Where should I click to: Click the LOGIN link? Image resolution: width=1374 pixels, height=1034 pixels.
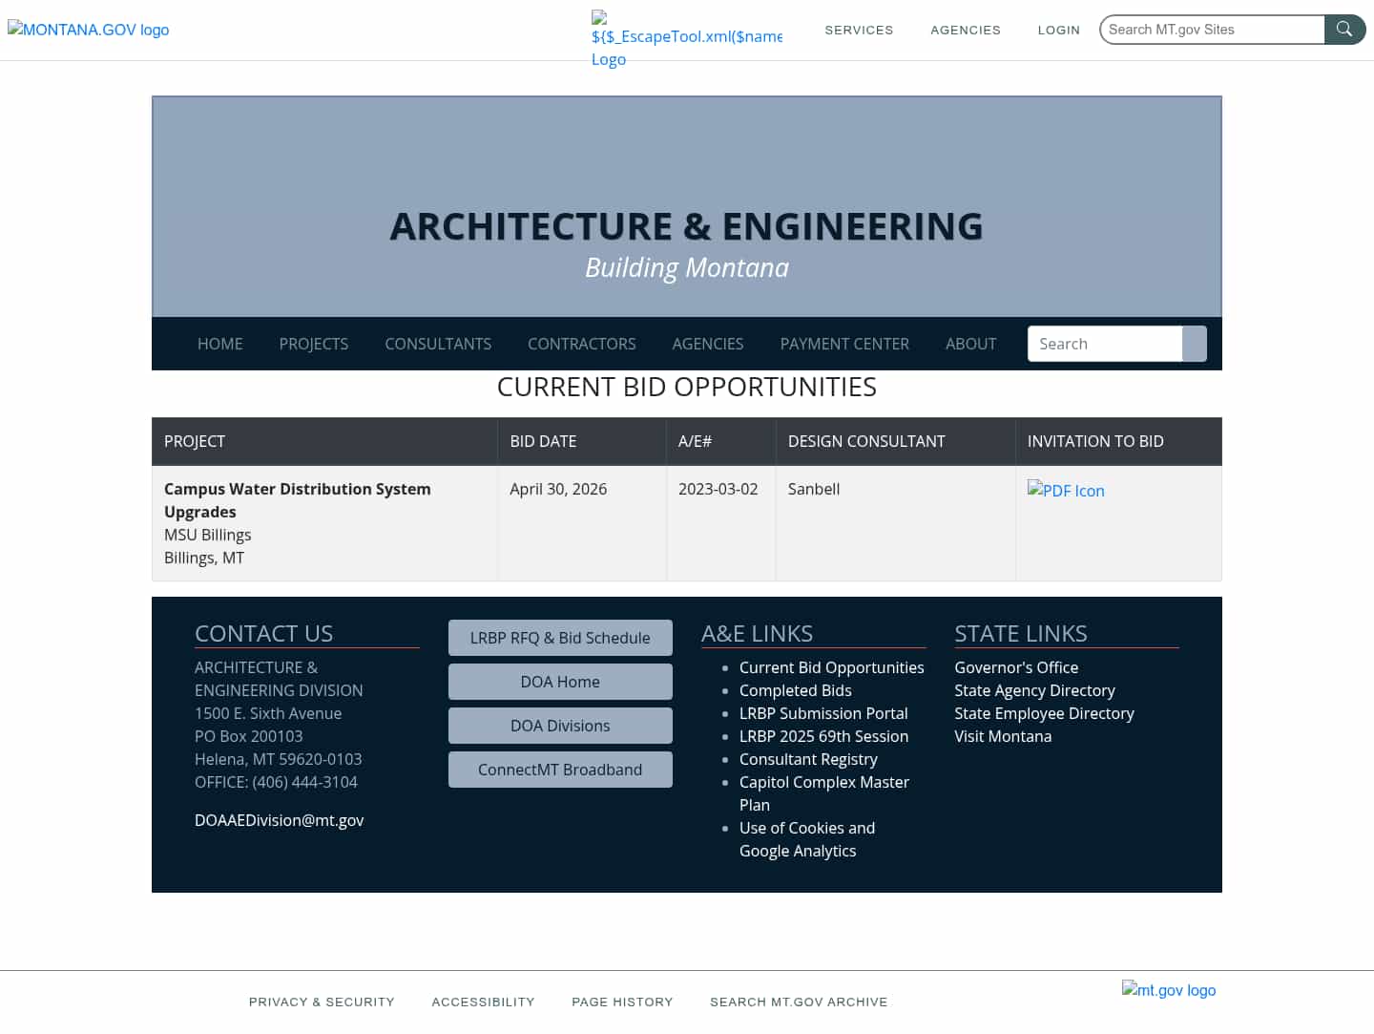1059,30
